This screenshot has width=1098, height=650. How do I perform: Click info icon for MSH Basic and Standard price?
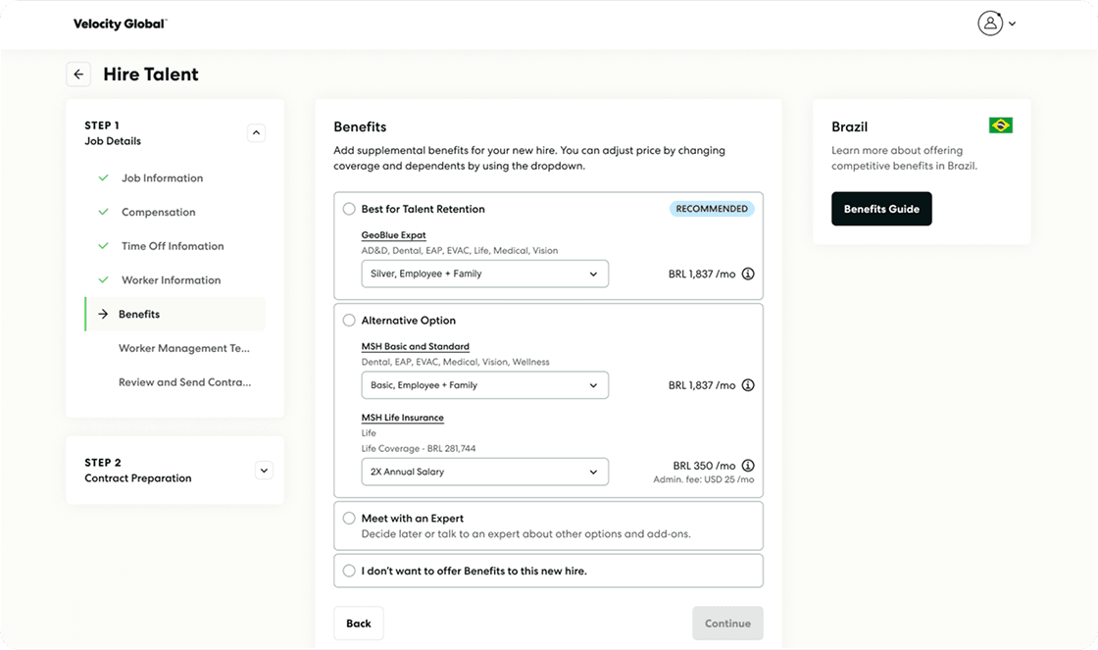[748, 385]
